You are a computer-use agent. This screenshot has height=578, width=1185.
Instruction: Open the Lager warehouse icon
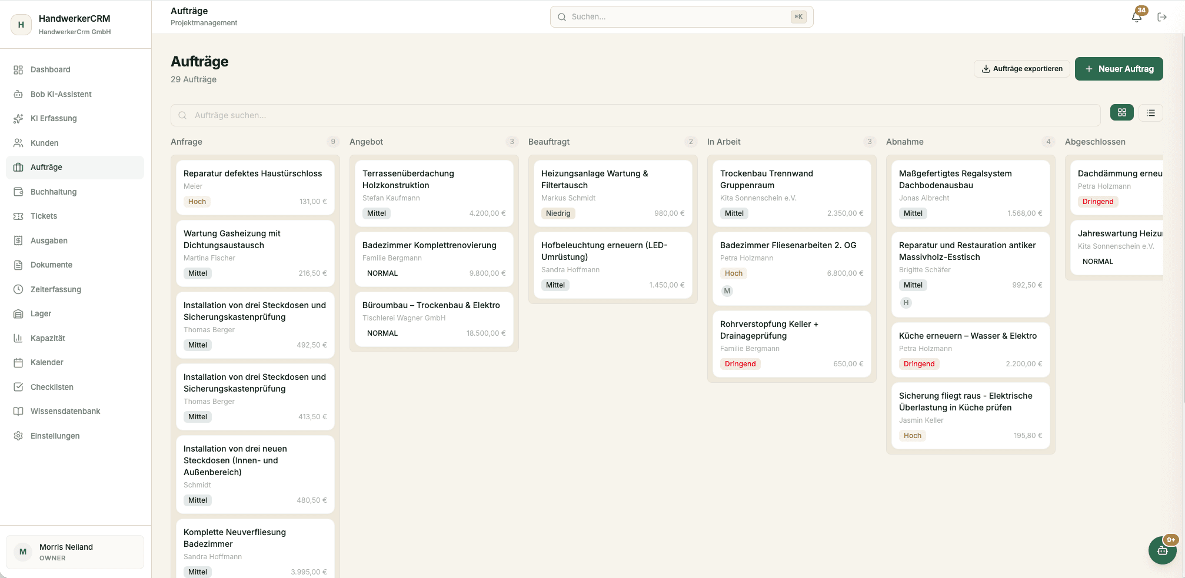coord(18,314)
